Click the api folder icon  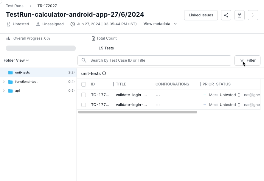coord(10,90)
